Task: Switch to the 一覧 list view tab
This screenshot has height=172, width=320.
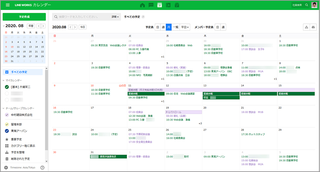Action: (176, 27)
